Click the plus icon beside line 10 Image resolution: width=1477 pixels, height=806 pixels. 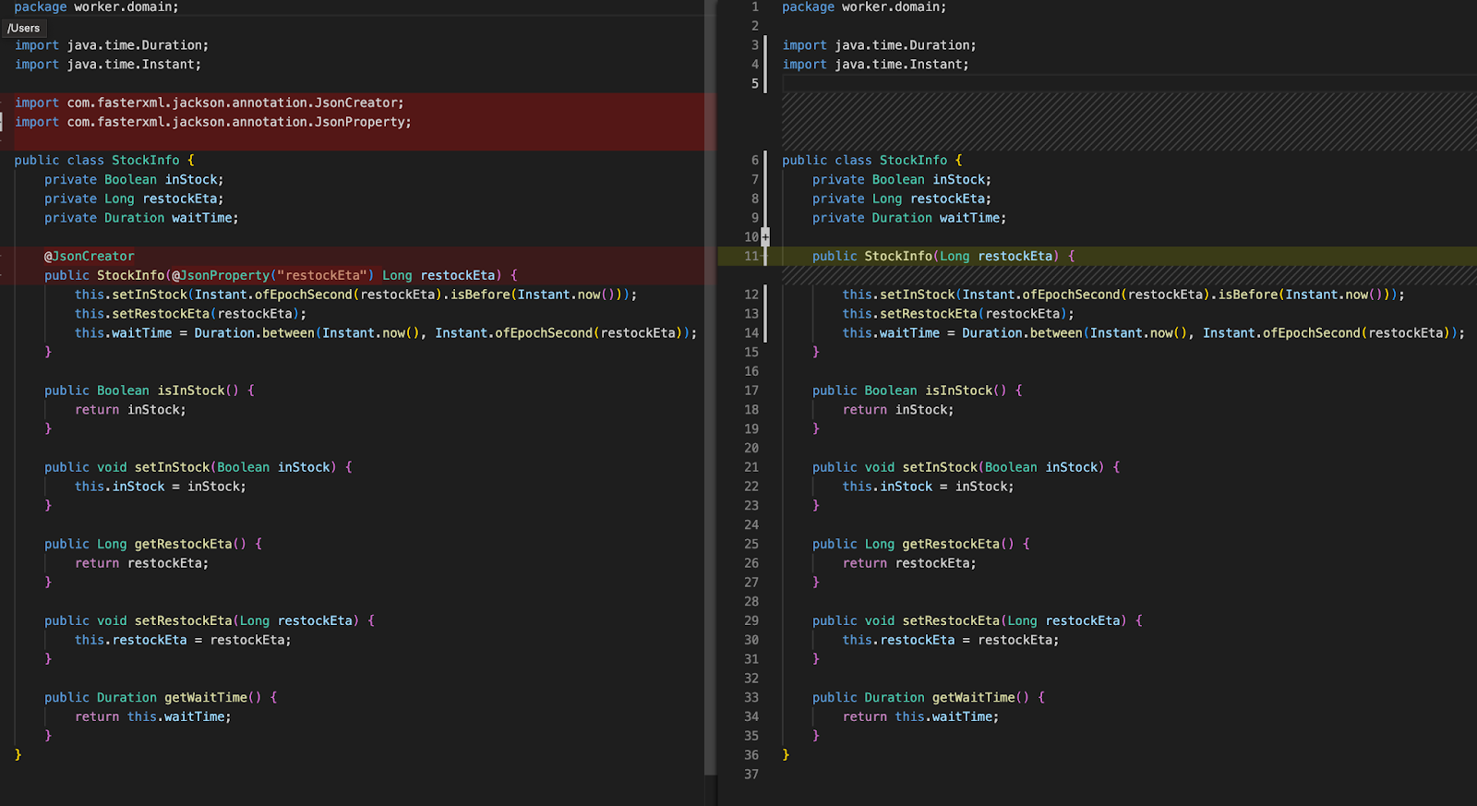[765, 237]
